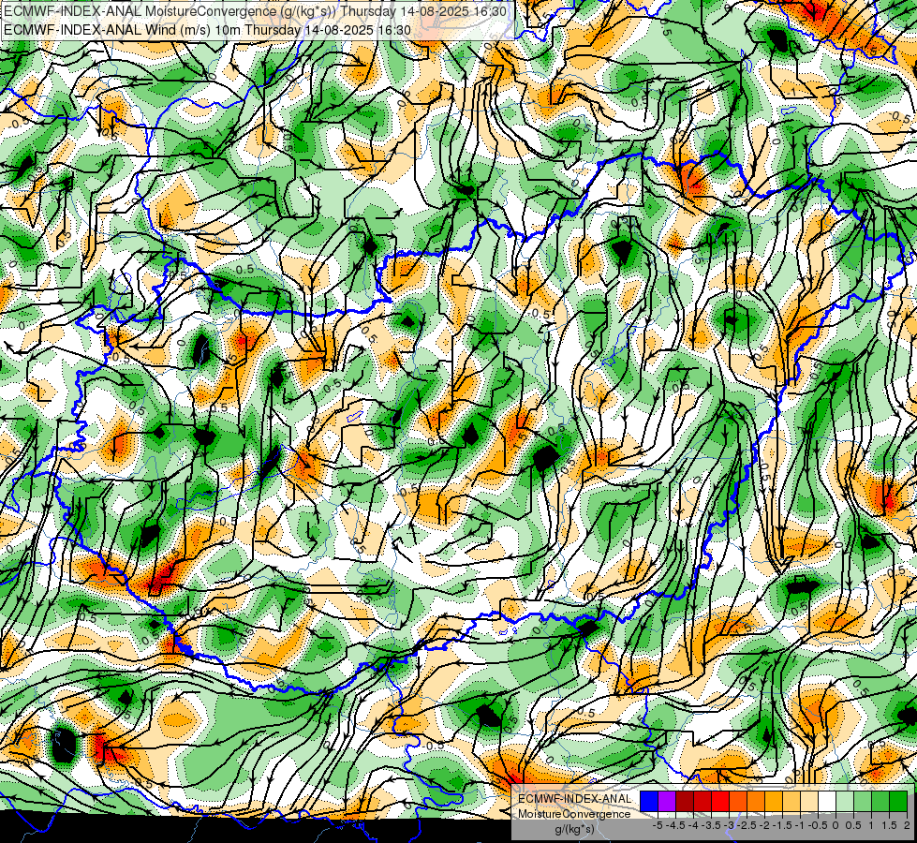Click the '-2' tick label on legend scale
This screenshot has height=843, width=917.
point(764,825)
